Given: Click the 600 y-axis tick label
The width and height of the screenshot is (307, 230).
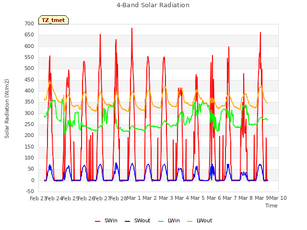Looking at the screenshot, I should click(x=29, y=46).
